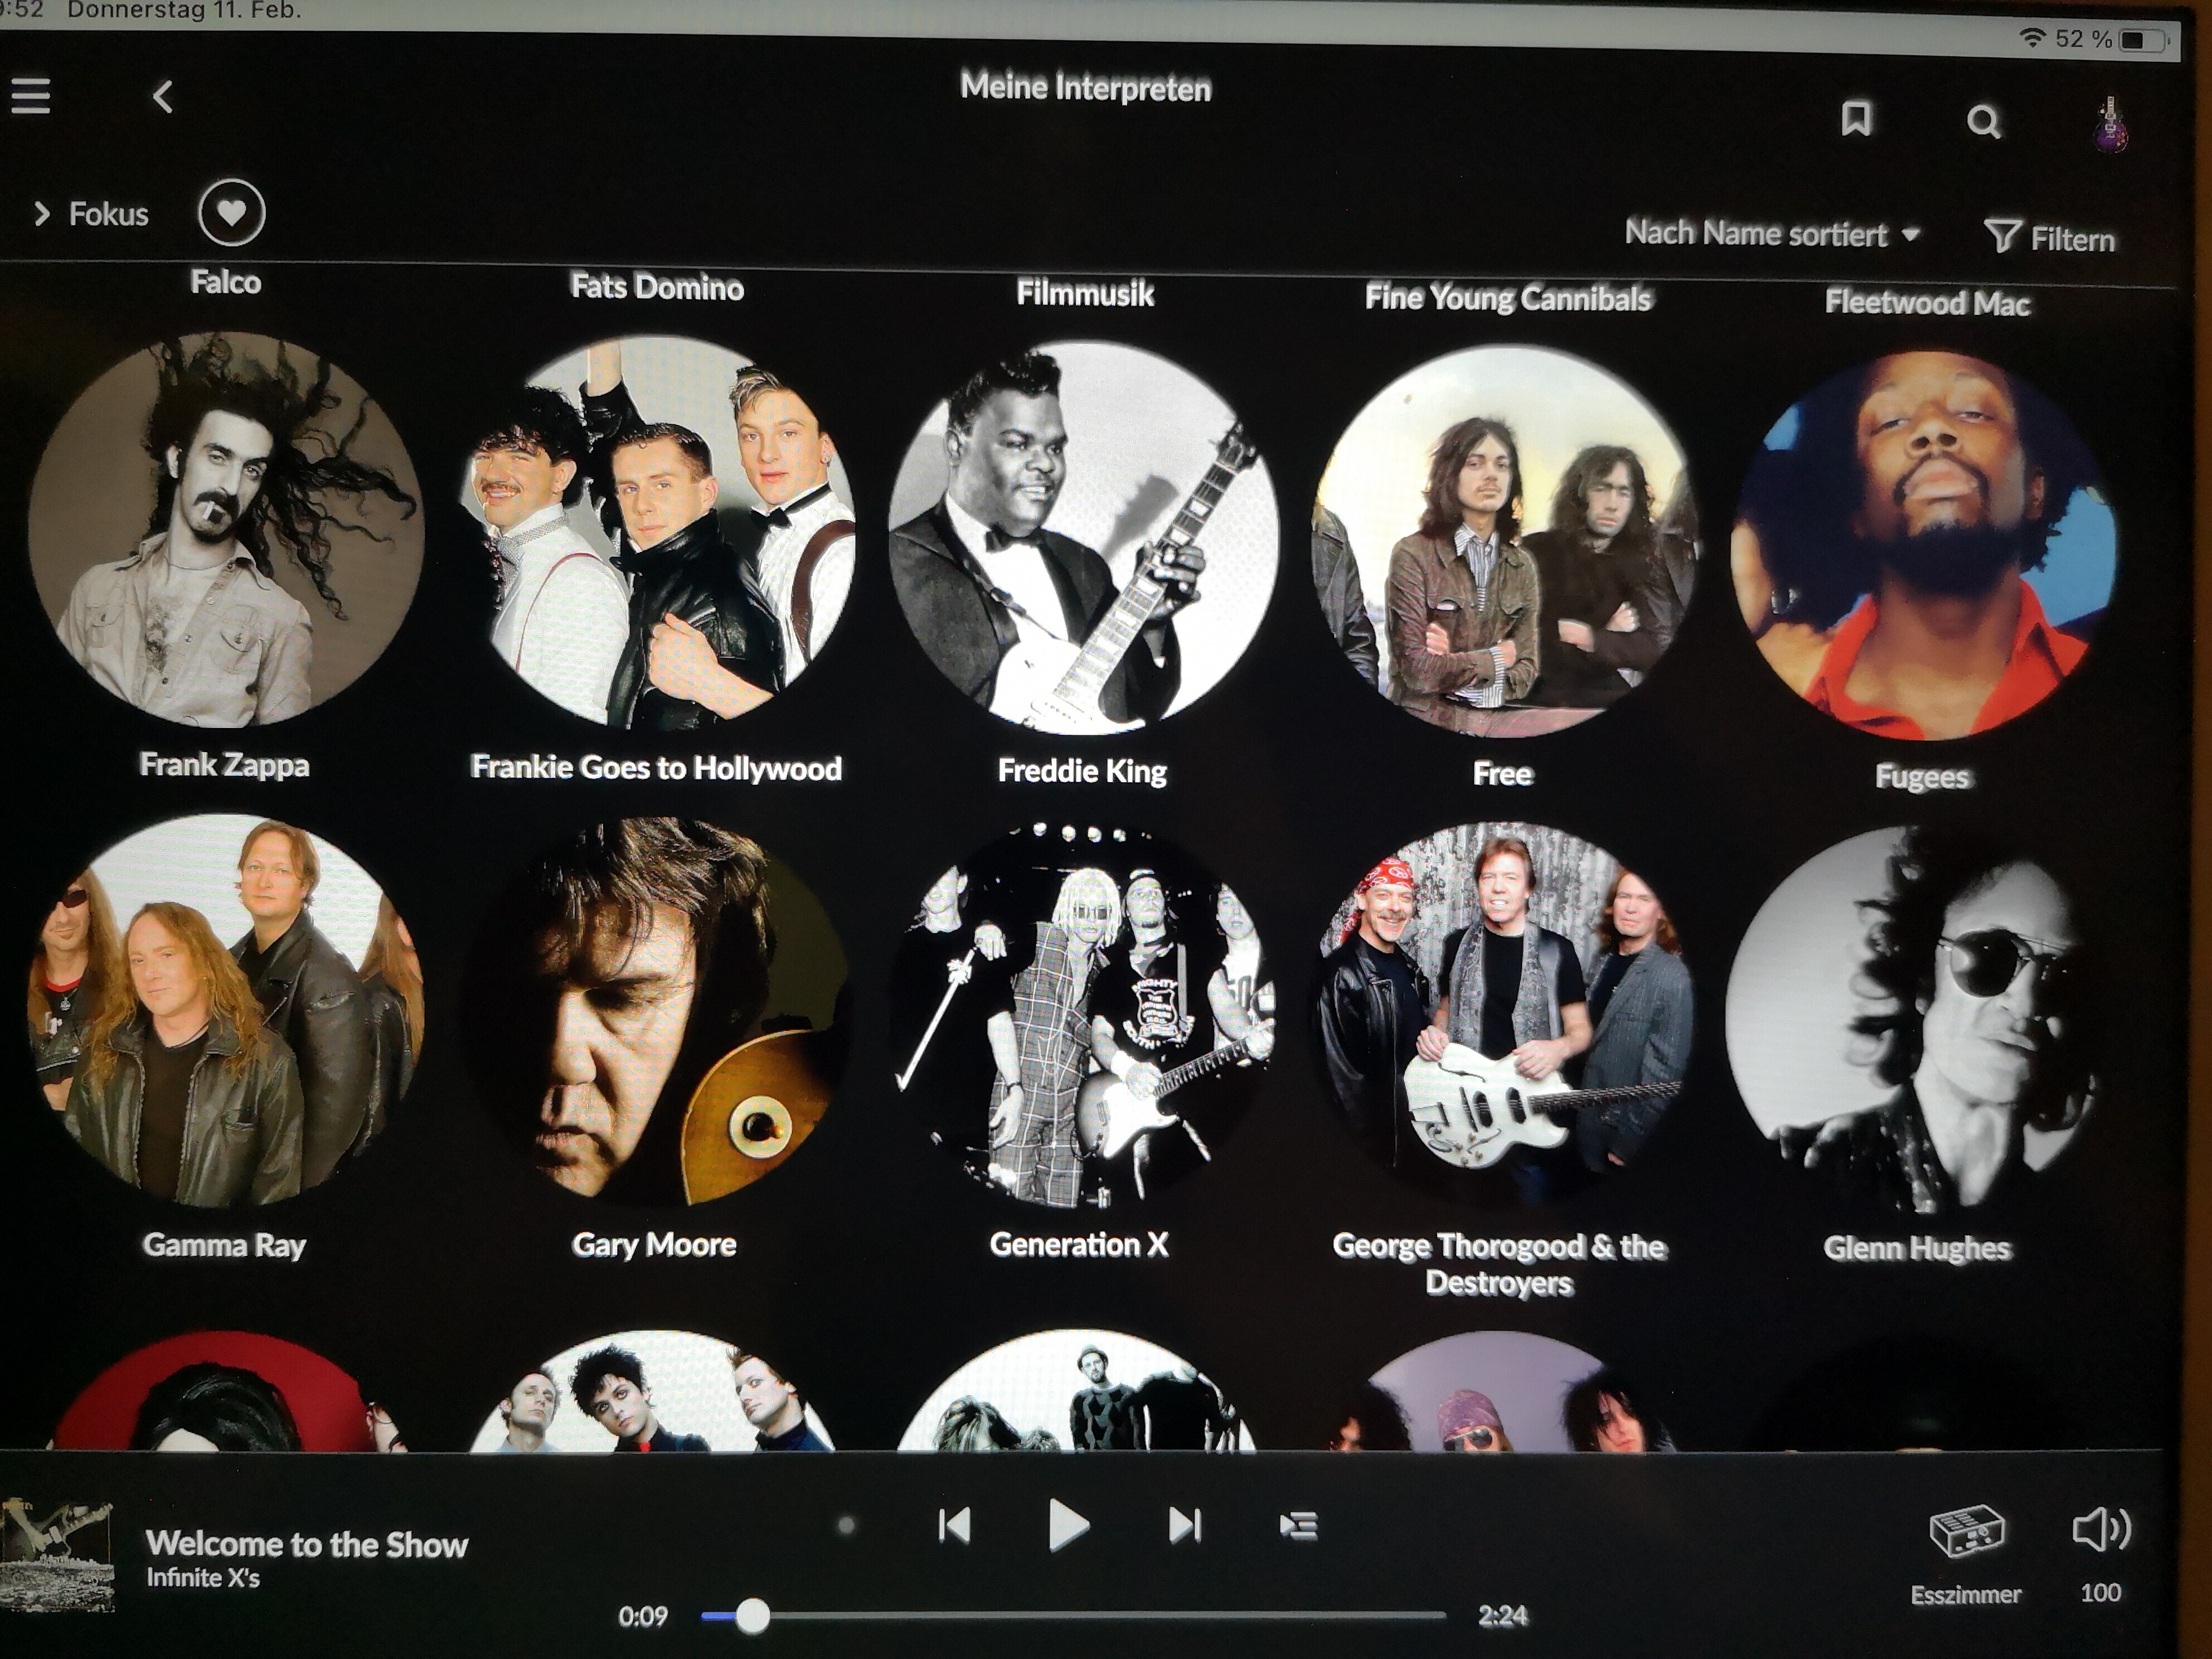The width and height of the screenshot is (2212, 1659).
Task: Expand the Fokus panel
Action: click(x=90, y=213)
